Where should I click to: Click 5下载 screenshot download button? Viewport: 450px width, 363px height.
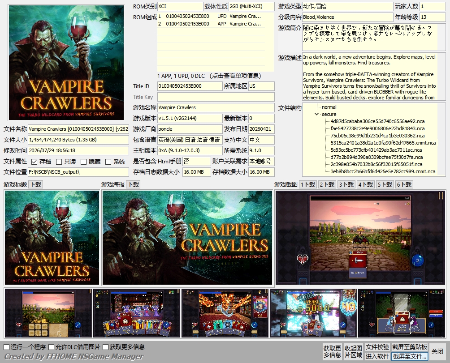pos(385,184)
